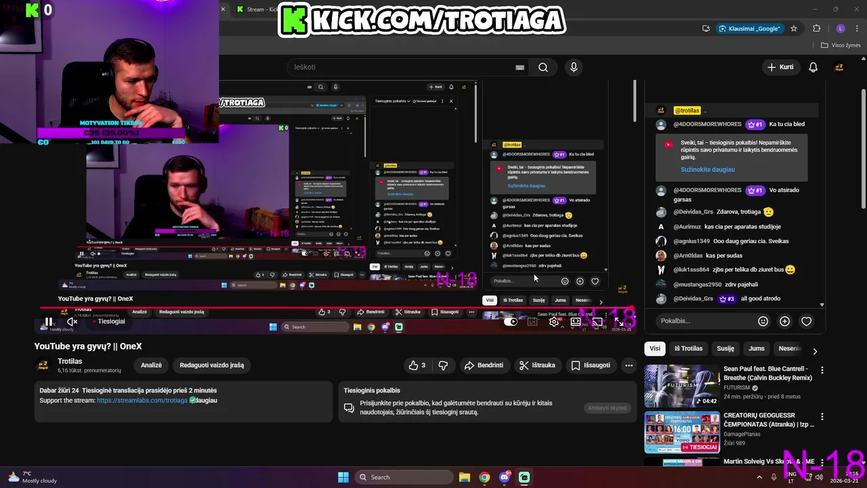Screen dimensions: 867x488
Task: Select the Iš Trotilas chip
Action: pos(688,348)
